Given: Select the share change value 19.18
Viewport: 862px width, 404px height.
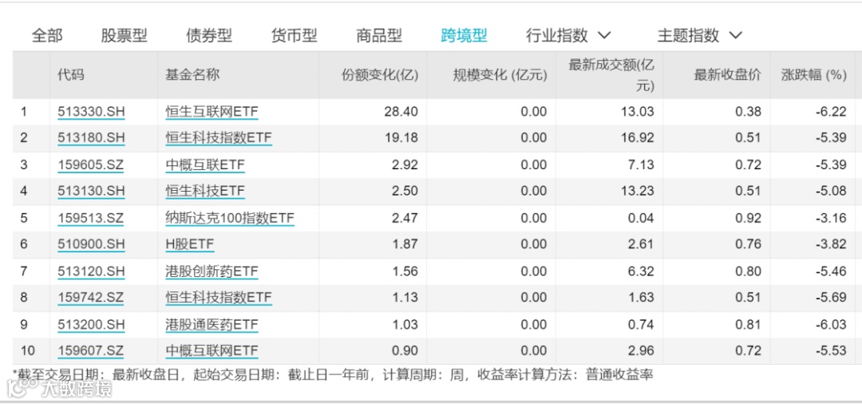Looking at the screenshot, I should click(401, 137).
